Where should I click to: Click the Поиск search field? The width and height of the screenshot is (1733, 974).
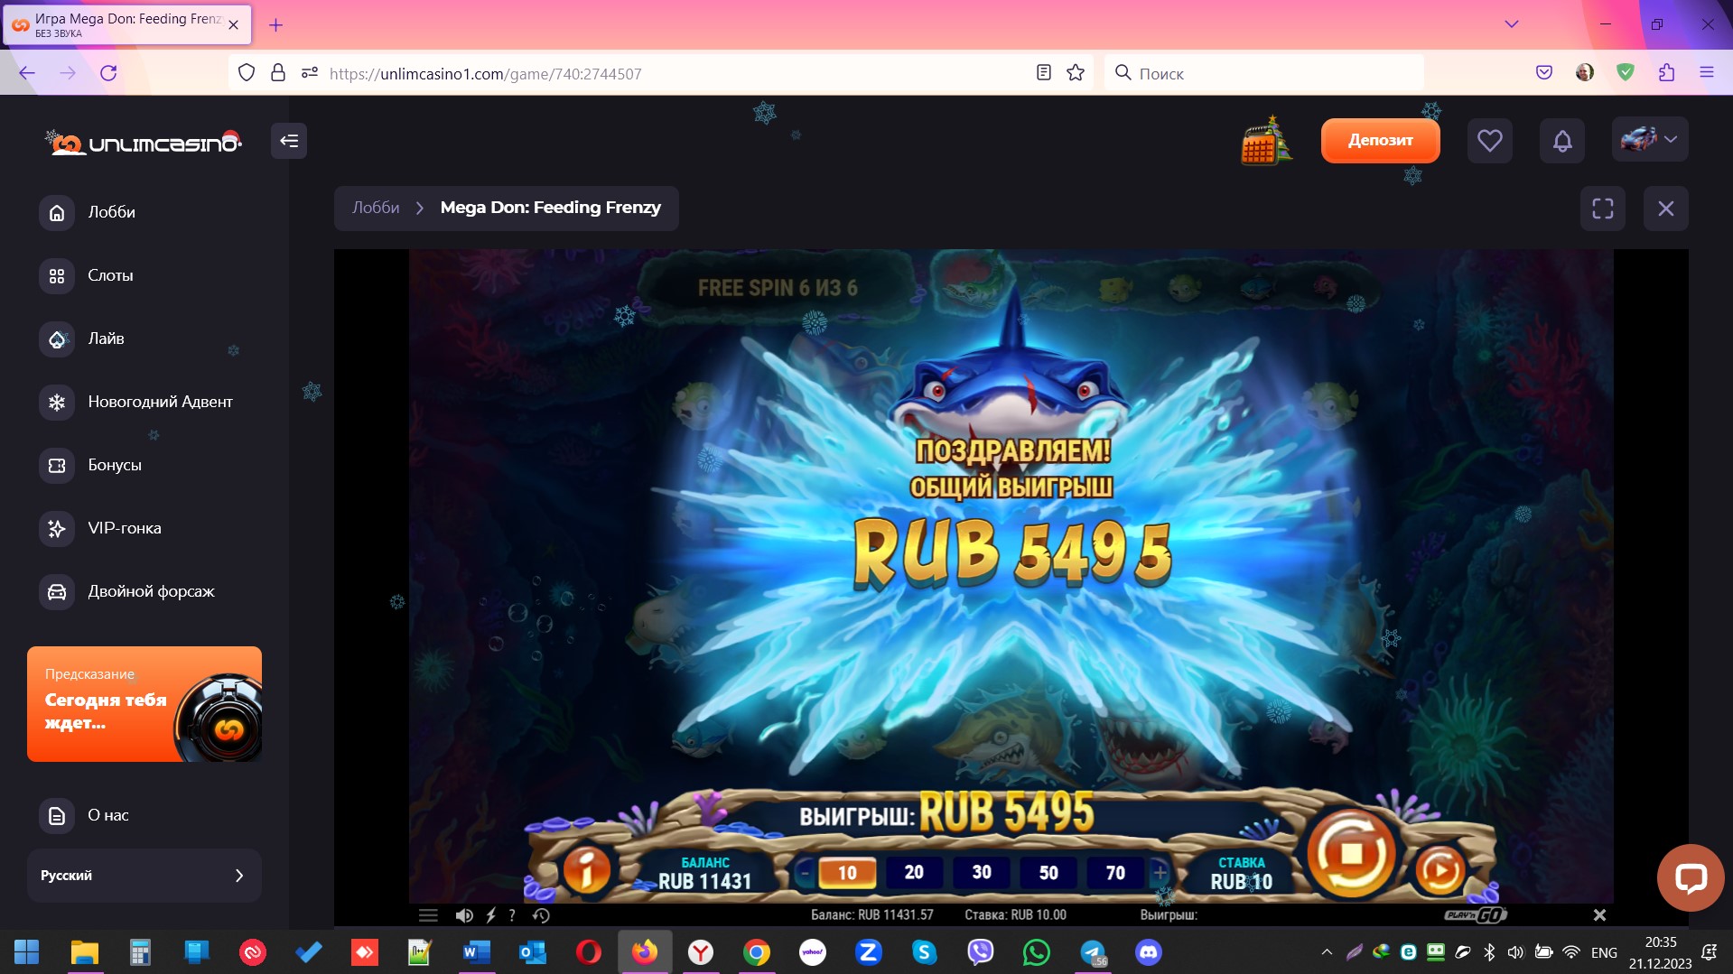tap(1264, 73)
